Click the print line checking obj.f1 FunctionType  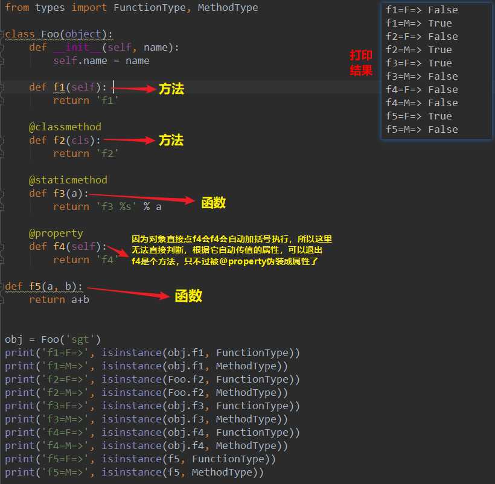tap(152, 353)
